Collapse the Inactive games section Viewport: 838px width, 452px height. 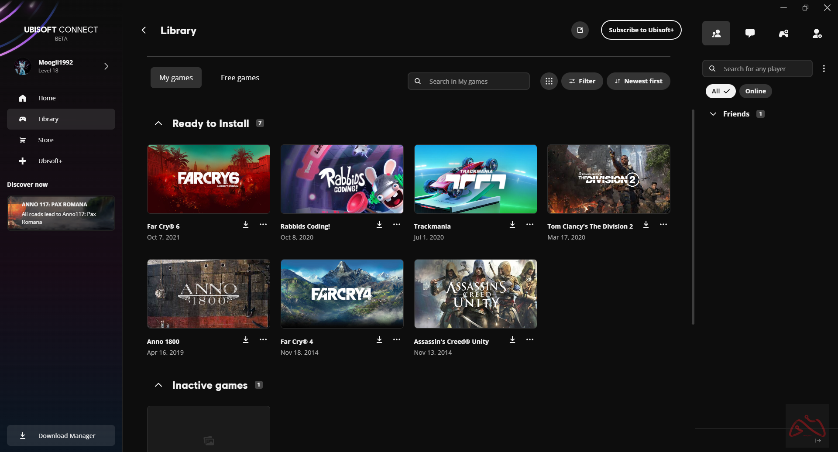pos(158,385)
